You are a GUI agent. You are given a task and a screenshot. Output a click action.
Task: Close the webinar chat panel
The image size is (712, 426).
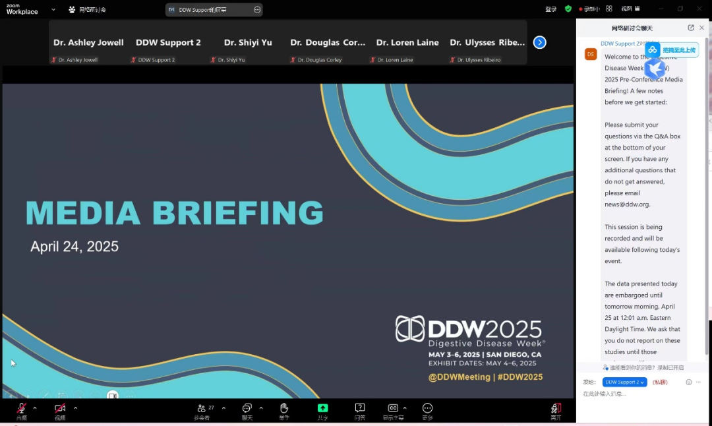pos(701,28)
